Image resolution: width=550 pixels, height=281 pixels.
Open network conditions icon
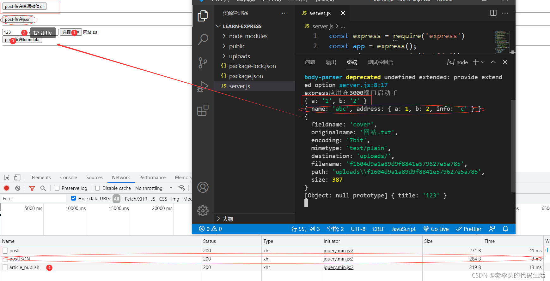coord(182,188)
